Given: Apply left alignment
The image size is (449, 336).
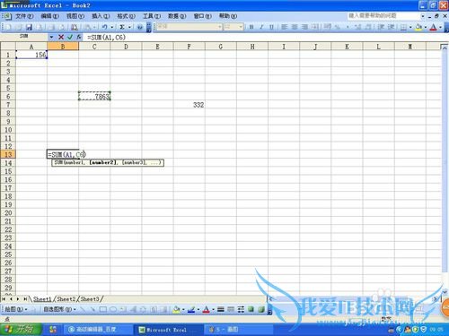Looking at the screenshot, I should point(285,27).
